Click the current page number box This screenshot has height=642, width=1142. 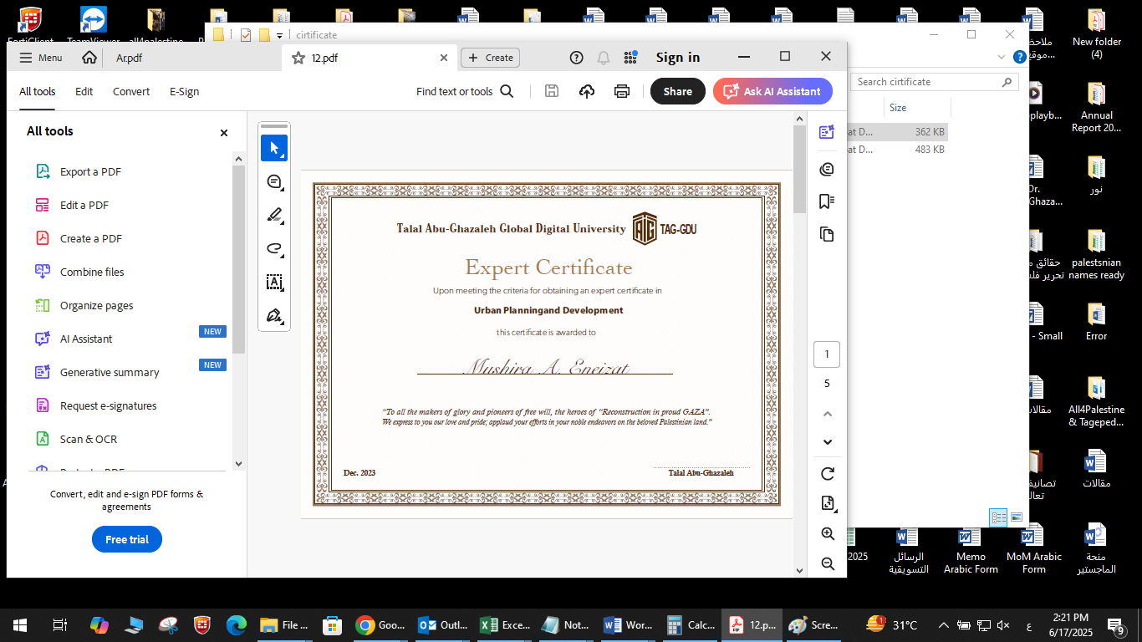point(827,354)
